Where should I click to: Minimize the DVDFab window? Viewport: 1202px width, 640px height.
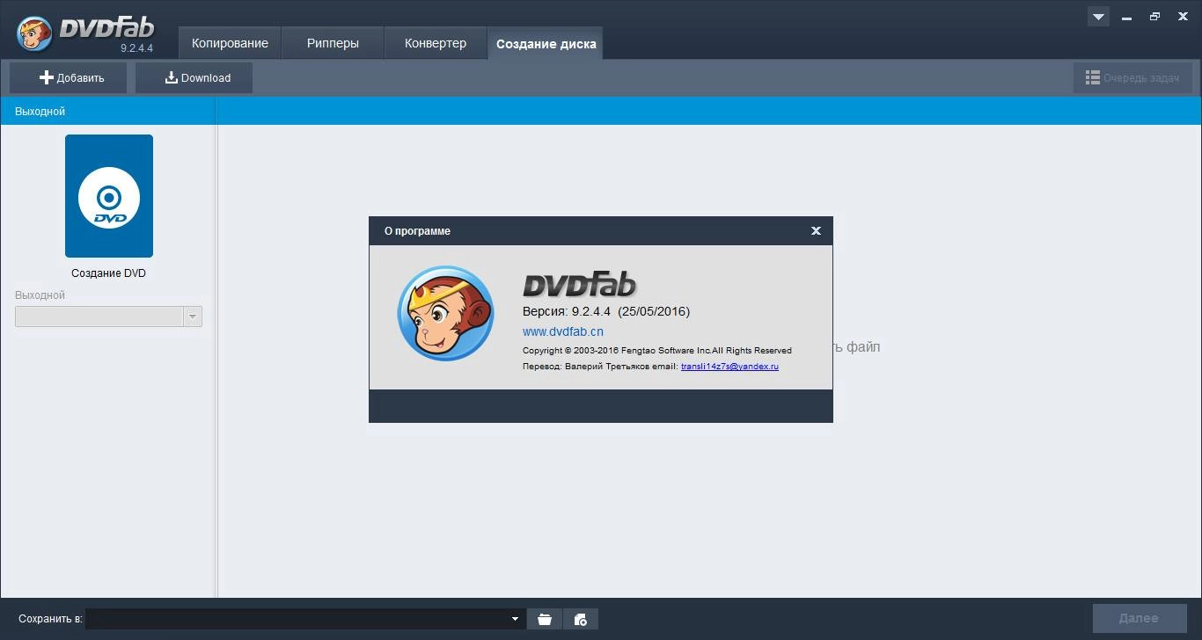pos(1126,17)
